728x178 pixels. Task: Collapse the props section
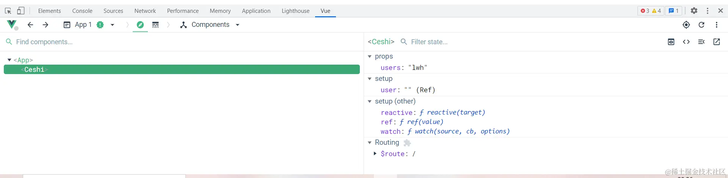pos(370,56)
